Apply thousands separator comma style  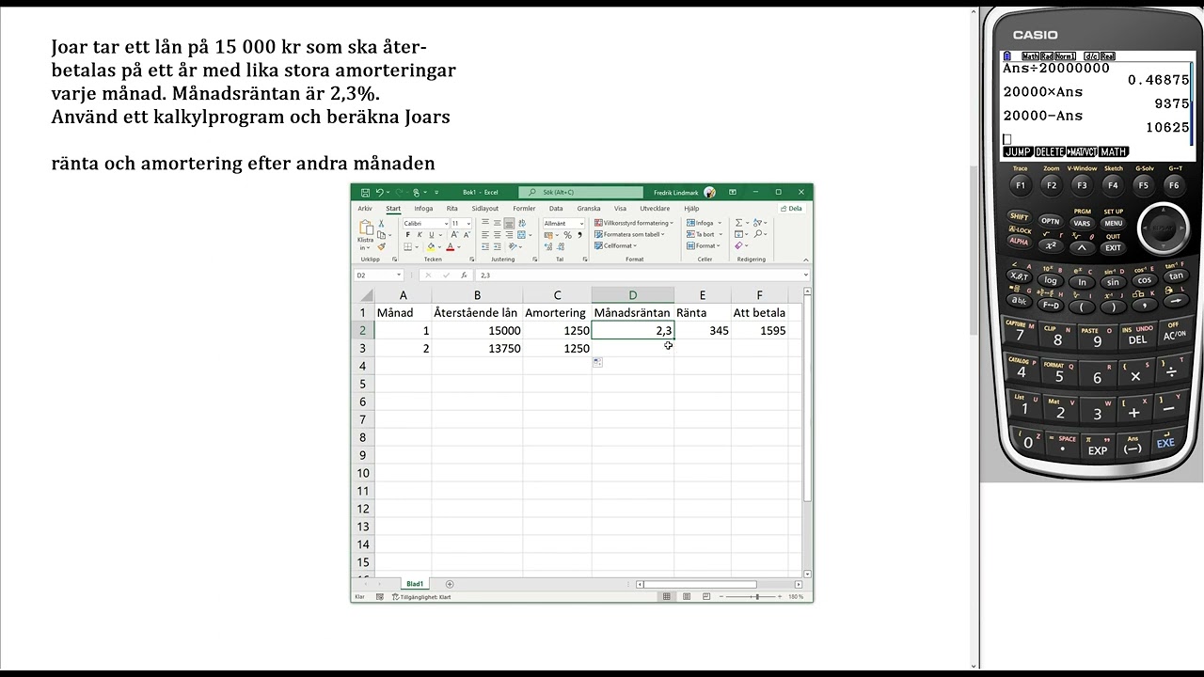pyautogui.click(x=579, y=235)
